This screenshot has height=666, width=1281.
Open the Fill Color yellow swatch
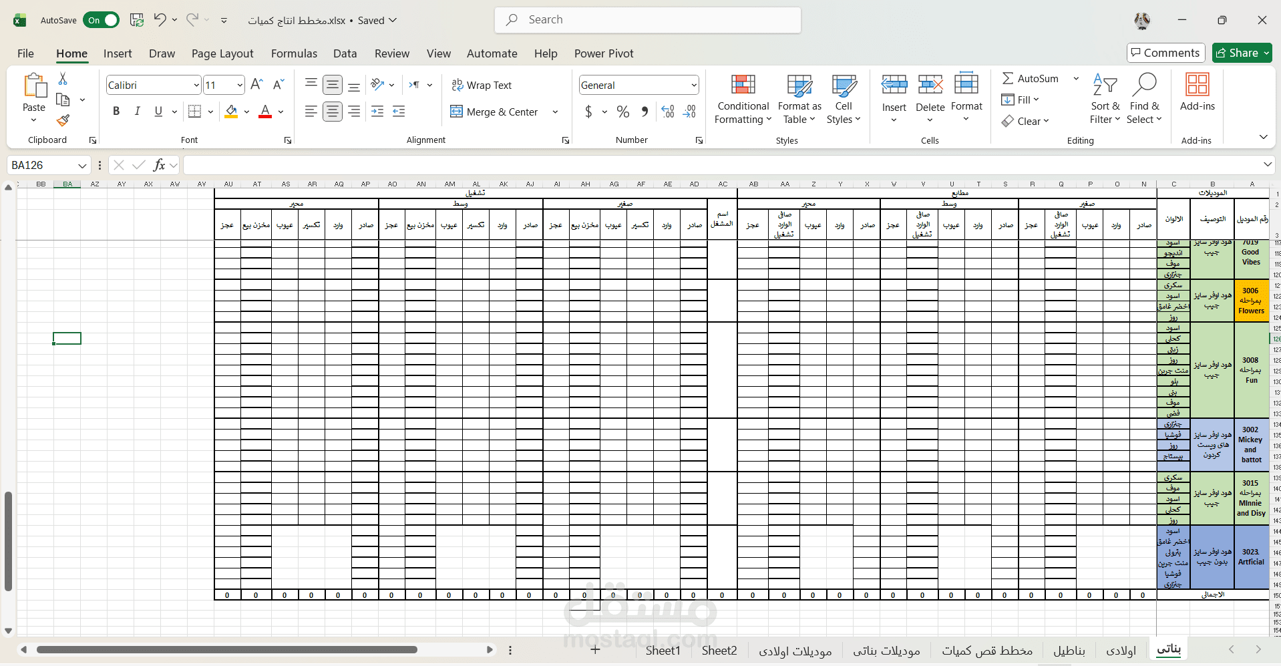pyautogui.click(x=231, y=112)
